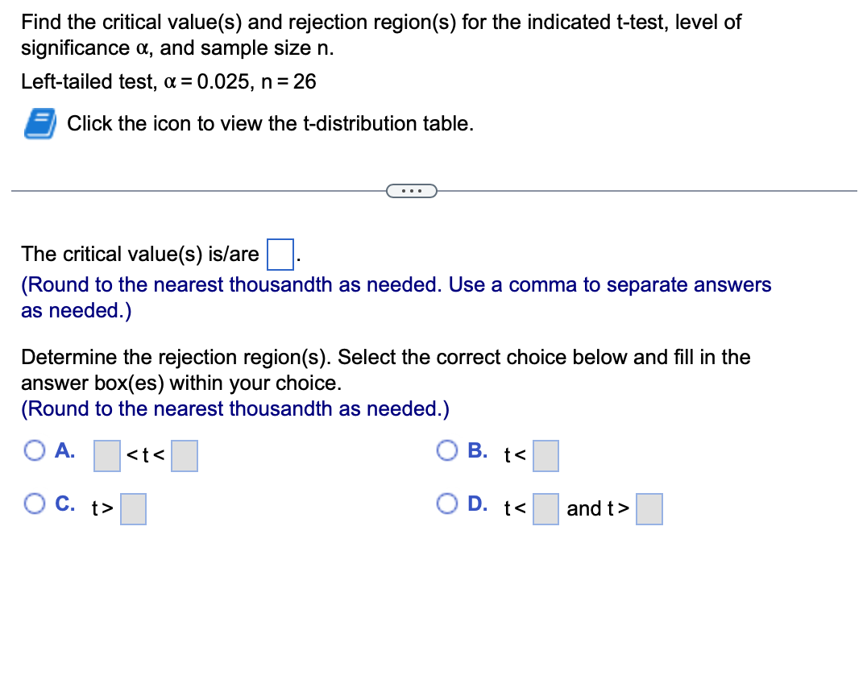Viewport: 867px width, 688px height.
Task: Collapse the question area using the ellipsis button
Action: coord(412,190)
